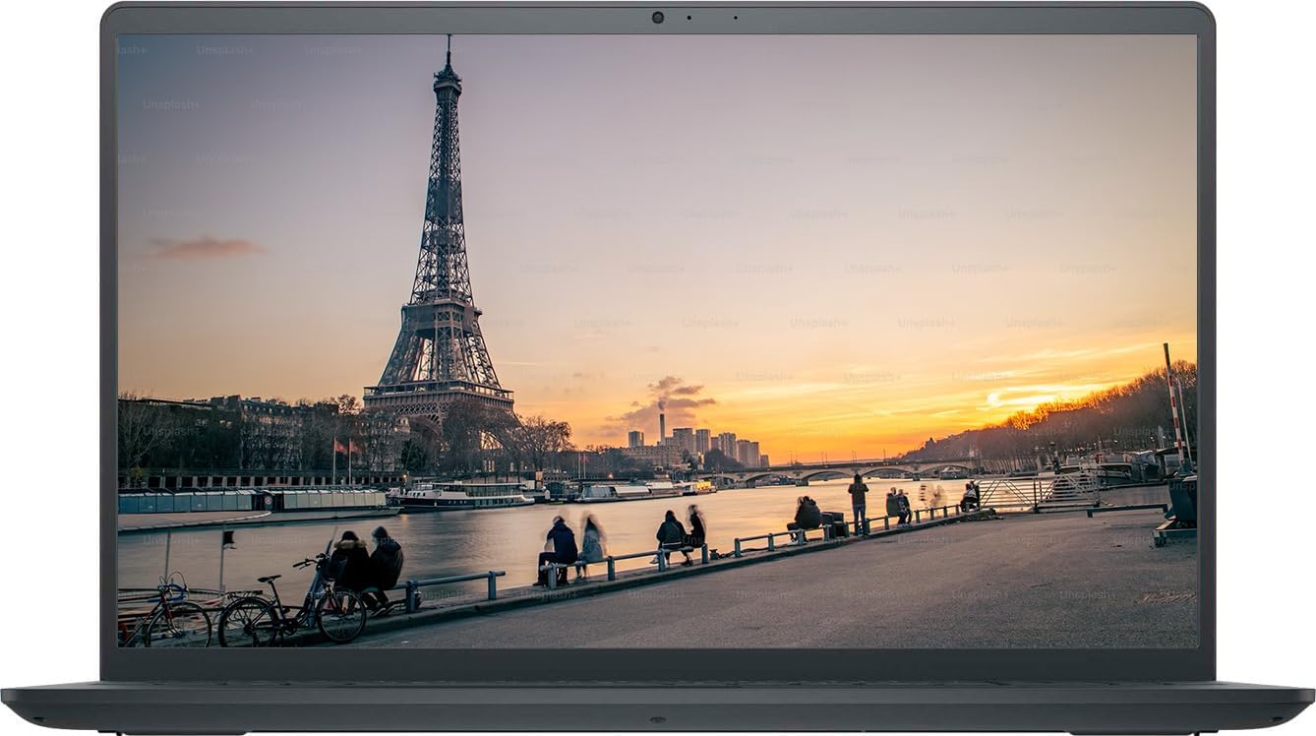Click the laptop webcam lens
Viewport: 1316px width, 736px height.
click(657, 18)
